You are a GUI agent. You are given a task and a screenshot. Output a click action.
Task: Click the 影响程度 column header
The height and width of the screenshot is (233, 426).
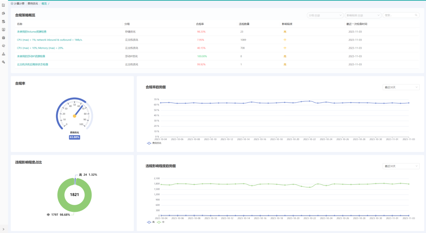coord(287,24)
